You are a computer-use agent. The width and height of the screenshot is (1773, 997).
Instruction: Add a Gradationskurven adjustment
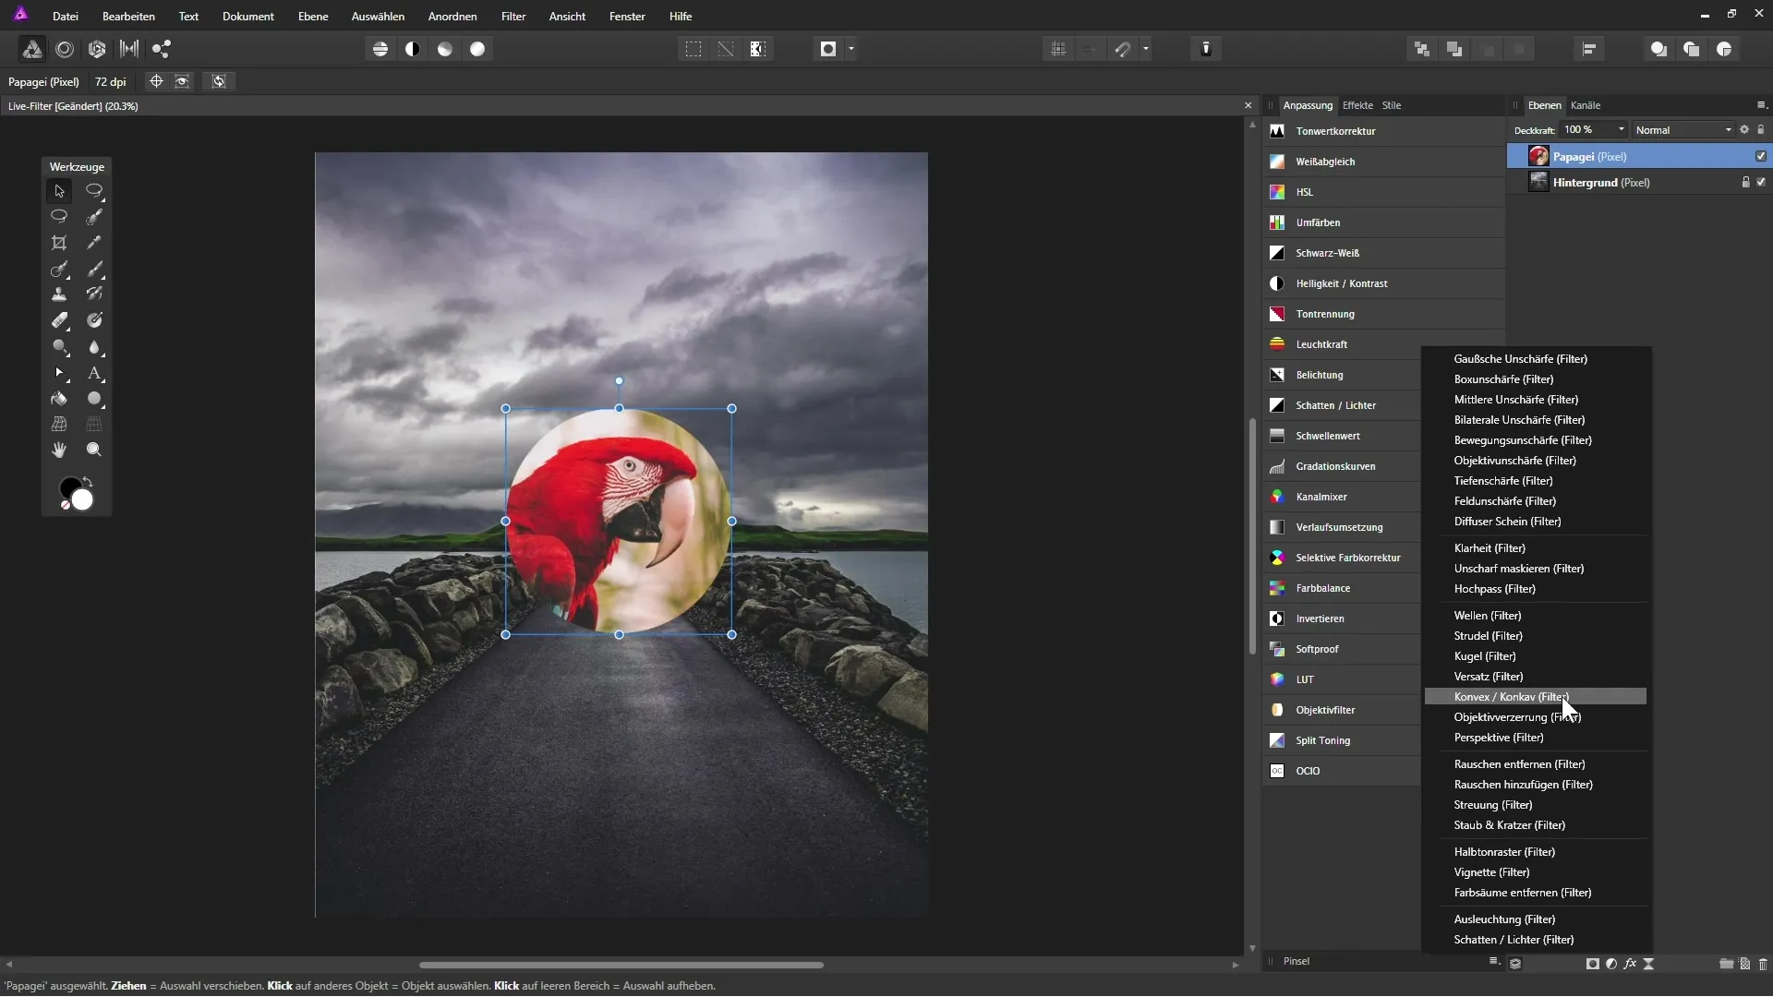pos(1342,466)
